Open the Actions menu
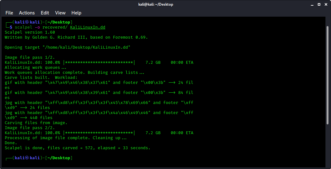The height and width of the screenshot is (169, 331). 27,13
